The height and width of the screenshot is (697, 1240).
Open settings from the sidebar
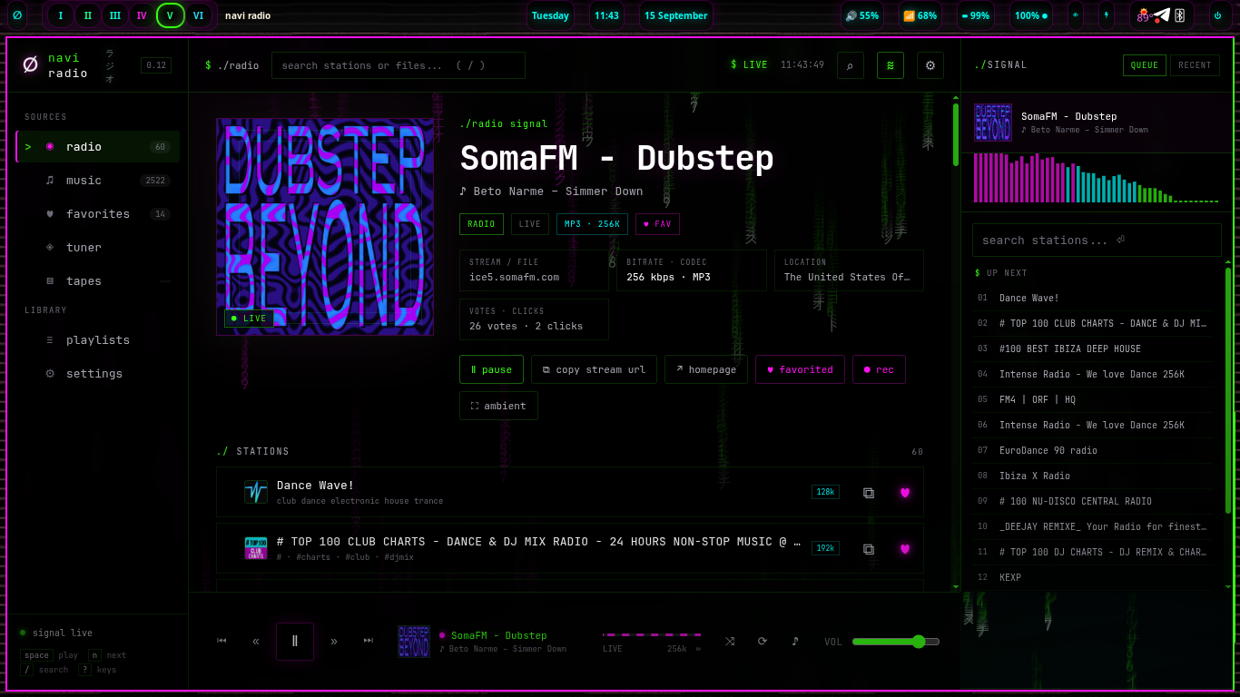[98, 373]
